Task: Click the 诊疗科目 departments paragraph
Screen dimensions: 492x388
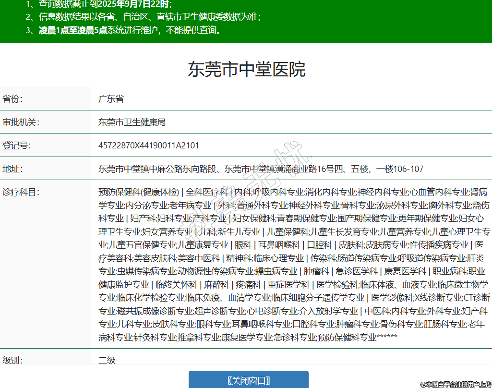Action: click(x=294, y=264)
